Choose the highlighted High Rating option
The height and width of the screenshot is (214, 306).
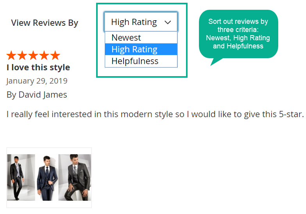[x=141, y=49]
